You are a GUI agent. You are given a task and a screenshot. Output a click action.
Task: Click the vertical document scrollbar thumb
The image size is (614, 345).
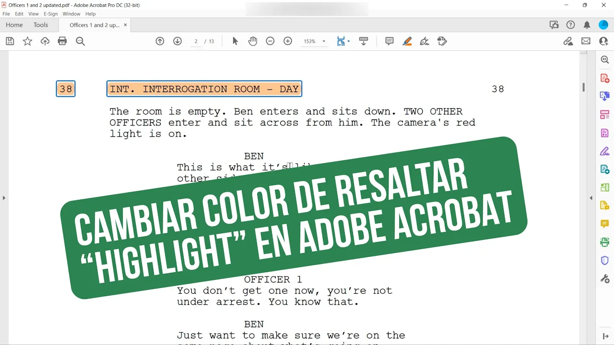coord(584,87)
